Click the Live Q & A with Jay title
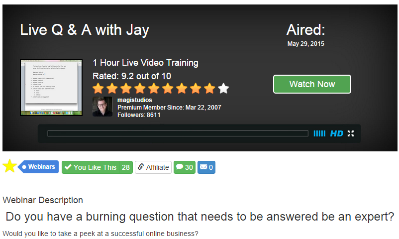The width and height of the screenshot is (399, 239). pyautogui.click(x=85, y=30)
